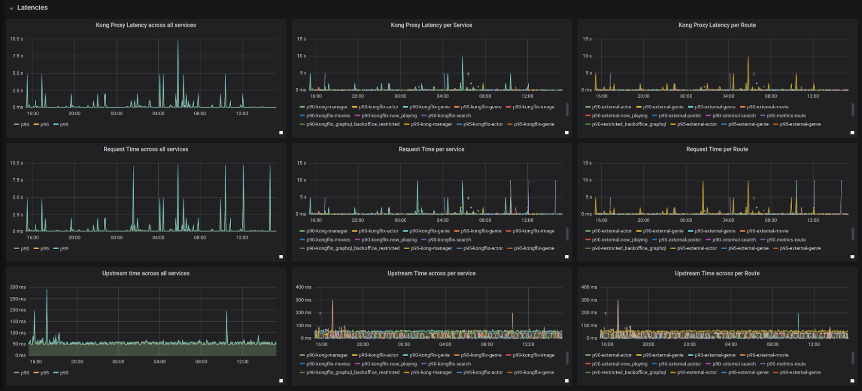Click resize handle of Kong Proxy Latency per Route panel

(x=852, y=133)
